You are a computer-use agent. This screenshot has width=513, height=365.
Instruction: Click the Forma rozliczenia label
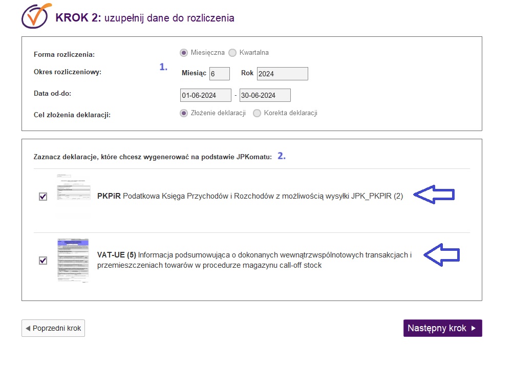pyautogui.click(x=64, y=55)
